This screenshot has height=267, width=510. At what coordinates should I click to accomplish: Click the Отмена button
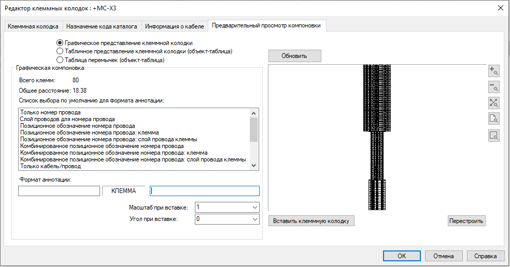pos(444,256)
